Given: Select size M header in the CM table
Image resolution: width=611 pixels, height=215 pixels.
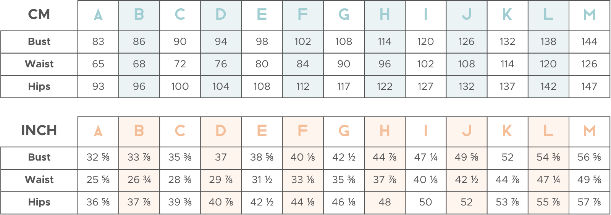Looking at the screenshot, I should pyautogui.click(x=589, y=15).
